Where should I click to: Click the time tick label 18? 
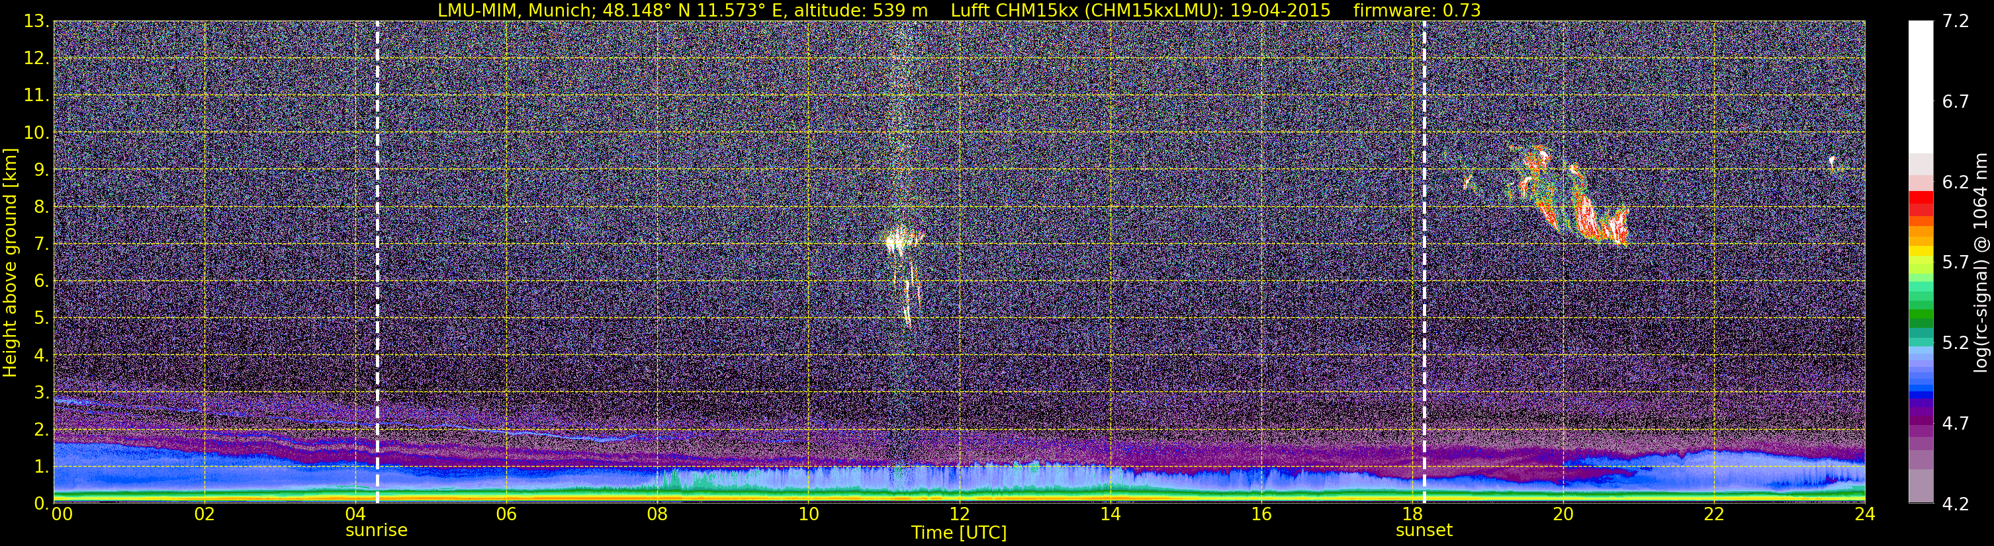tap(1412, 514)
